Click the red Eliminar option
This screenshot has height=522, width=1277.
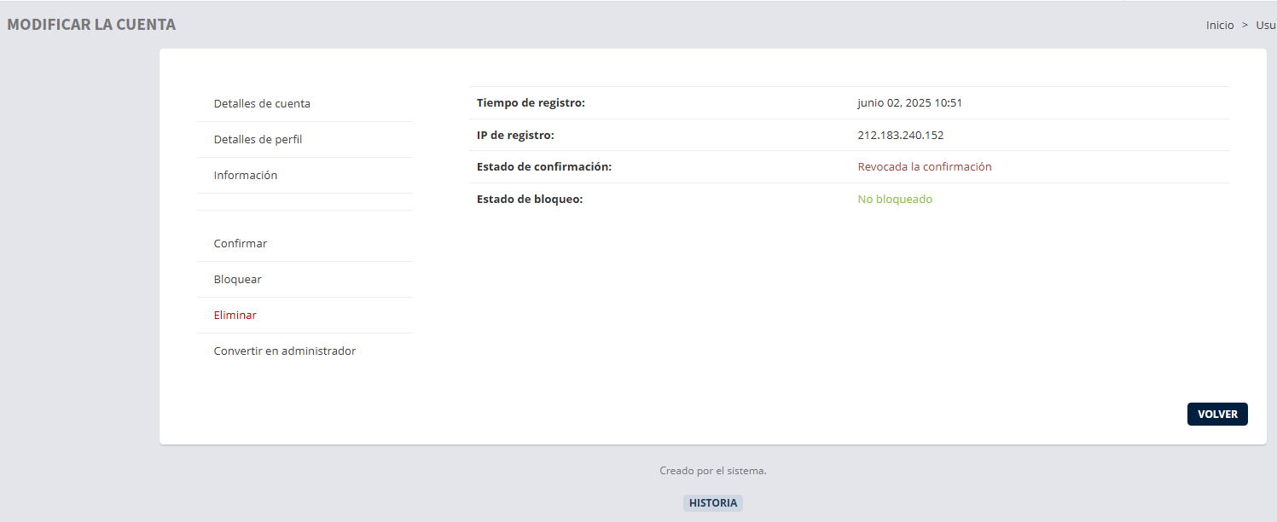235,316
